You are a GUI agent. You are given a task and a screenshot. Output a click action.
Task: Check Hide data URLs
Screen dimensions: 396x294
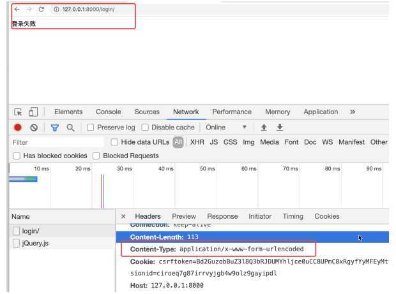(x=114, y=142)
